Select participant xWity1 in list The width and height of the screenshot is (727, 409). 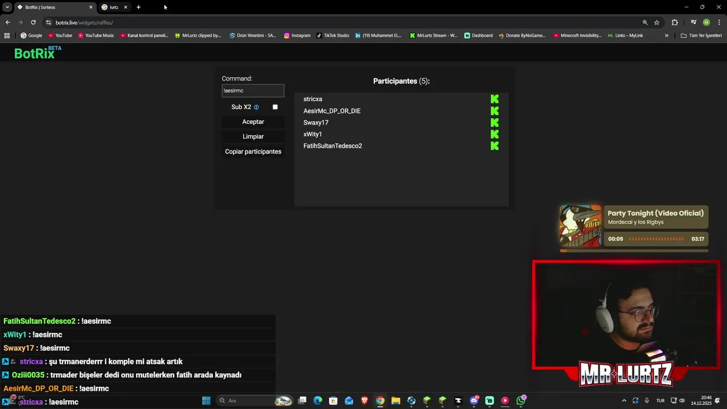pyautogui.click(x=312, y=134)
